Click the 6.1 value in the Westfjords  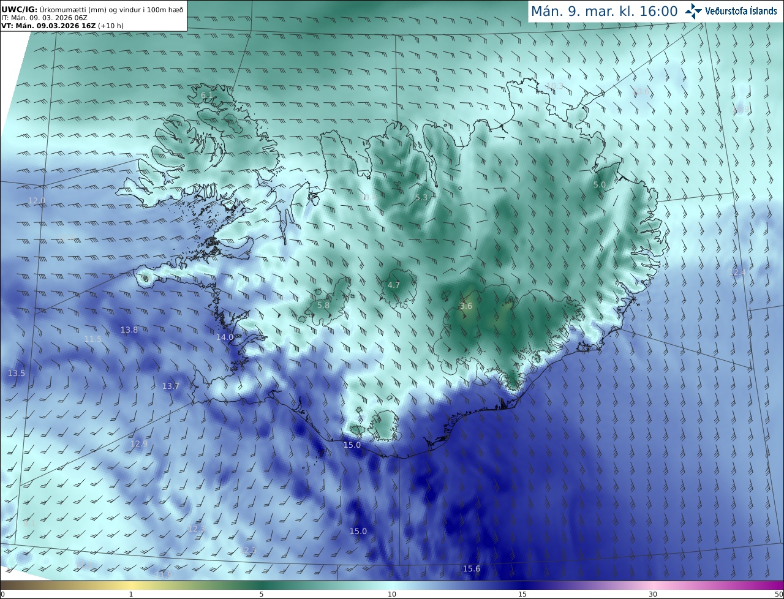pyautogui.click(x=206, y=96)
